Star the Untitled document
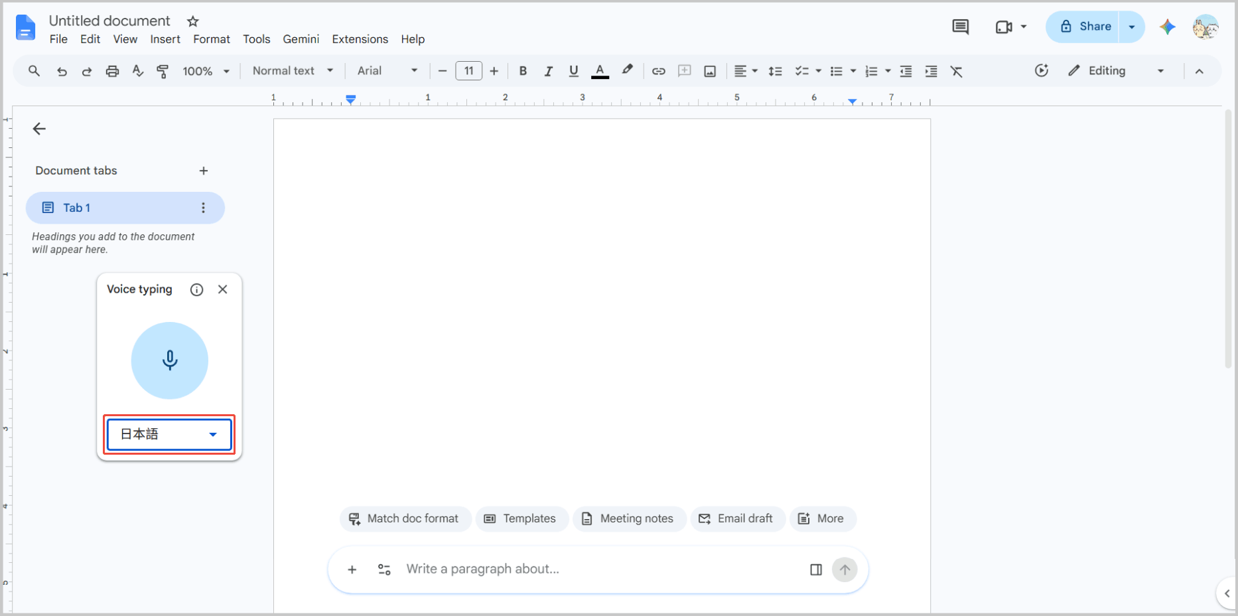Image resolution: width=1238 pixels, height=616 pixels. point(193,21)
